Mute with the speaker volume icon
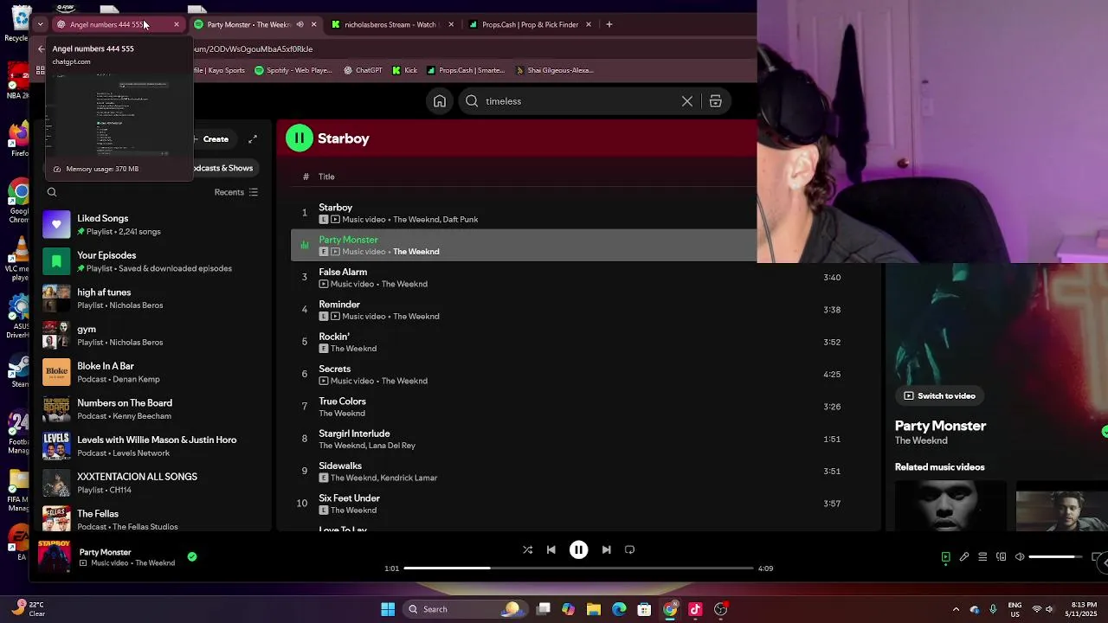Image resolution: width=1108 pixels, height=623 pixels. pyautogui.click(x=1020, y=557)
